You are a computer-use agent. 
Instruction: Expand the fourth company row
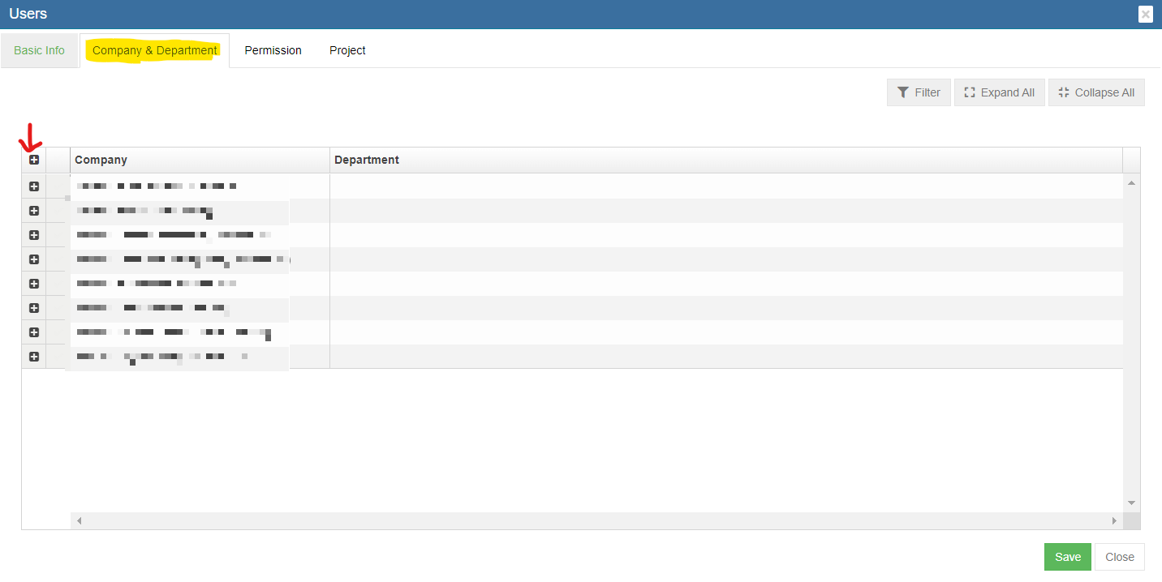pyautogui.click(x=34, y=259)
